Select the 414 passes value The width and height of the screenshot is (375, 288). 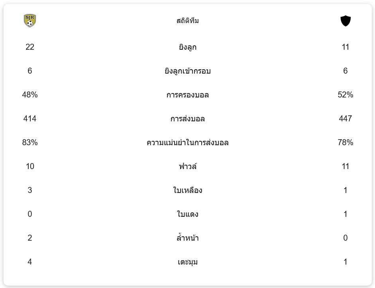coord(29,119)
